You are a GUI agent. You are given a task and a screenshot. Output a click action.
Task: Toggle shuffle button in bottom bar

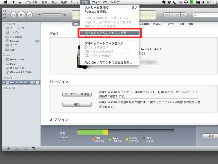point(17,149)
